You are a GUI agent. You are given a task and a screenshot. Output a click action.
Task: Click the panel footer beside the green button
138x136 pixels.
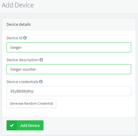click(x=89, y=125)
